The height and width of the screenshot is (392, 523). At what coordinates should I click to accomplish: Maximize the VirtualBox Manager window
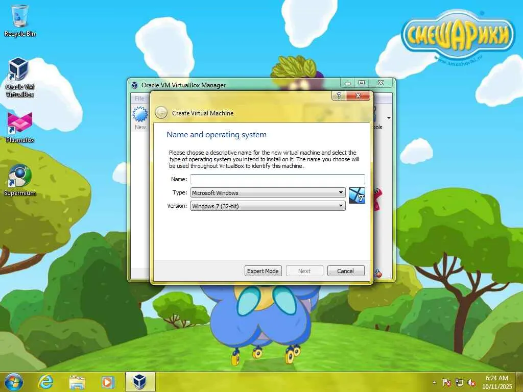[x=362, y=83]
